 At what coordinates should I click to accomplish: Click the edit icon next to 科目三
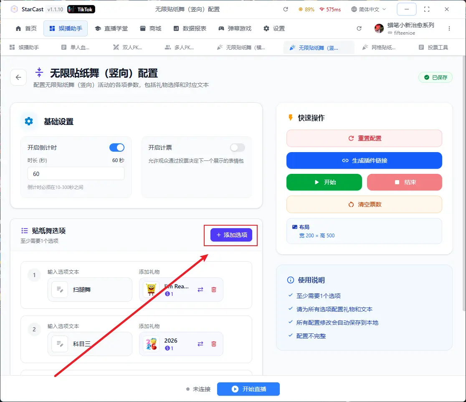tap(60, 344)
